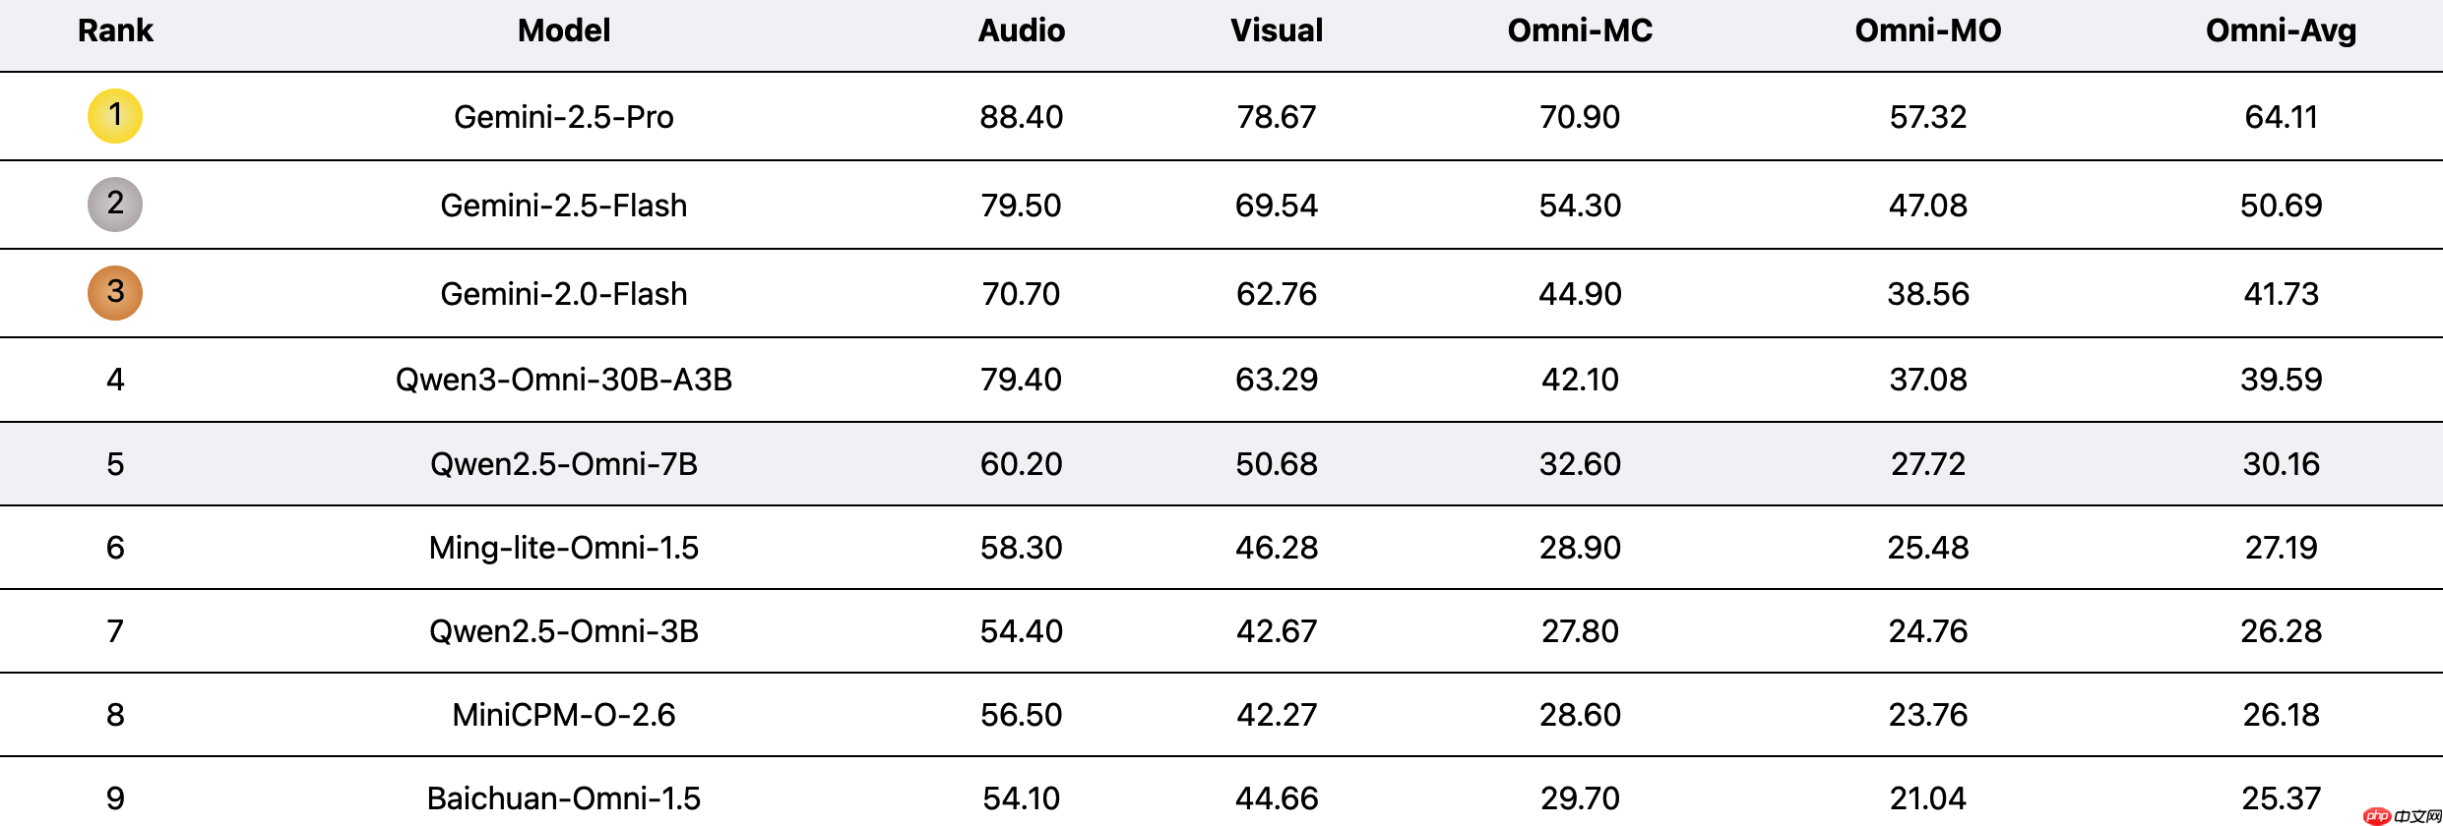Click the MiniCPM-O-2.6 model name
Image resolution: width=2443 pixels, height=826 pixels.
(x=564, y=715)
